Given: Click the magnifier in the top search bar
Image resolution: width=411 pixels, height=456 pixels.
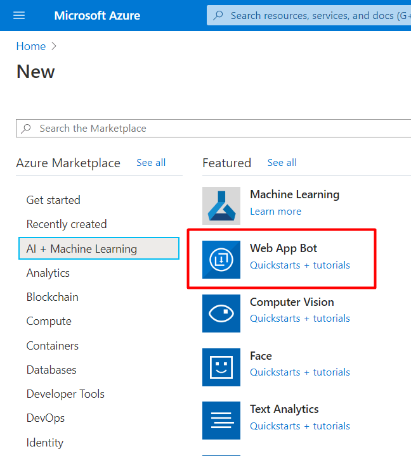Looking at the screenshot, I should pyautogui.click(x=218, y=15).
